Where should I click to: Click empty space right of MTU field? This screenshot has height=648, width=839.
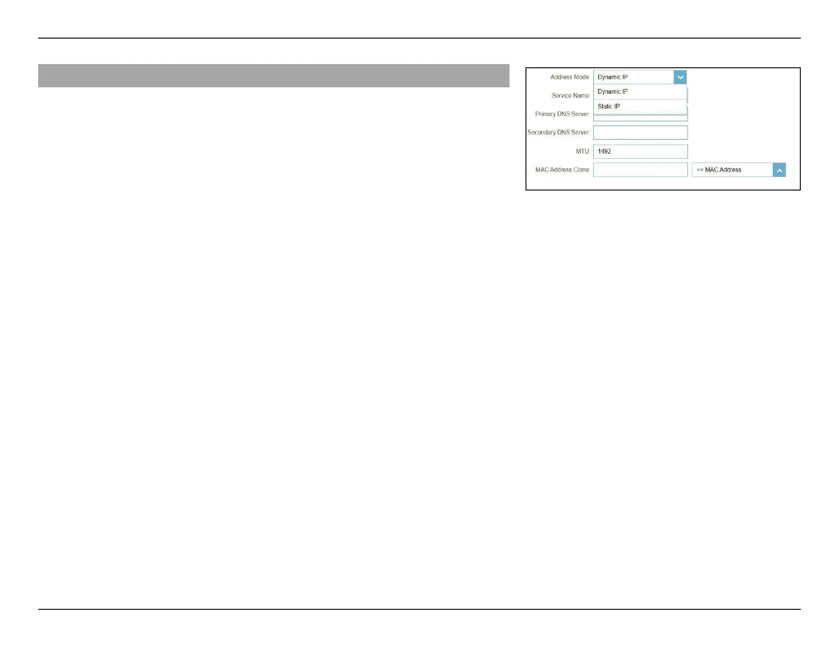tap(742, 151)
